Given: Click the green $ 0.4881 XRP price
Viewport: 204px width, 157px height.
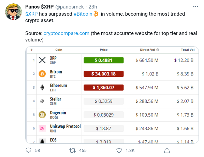Looking at the screenshot, I should click(104, 60).
